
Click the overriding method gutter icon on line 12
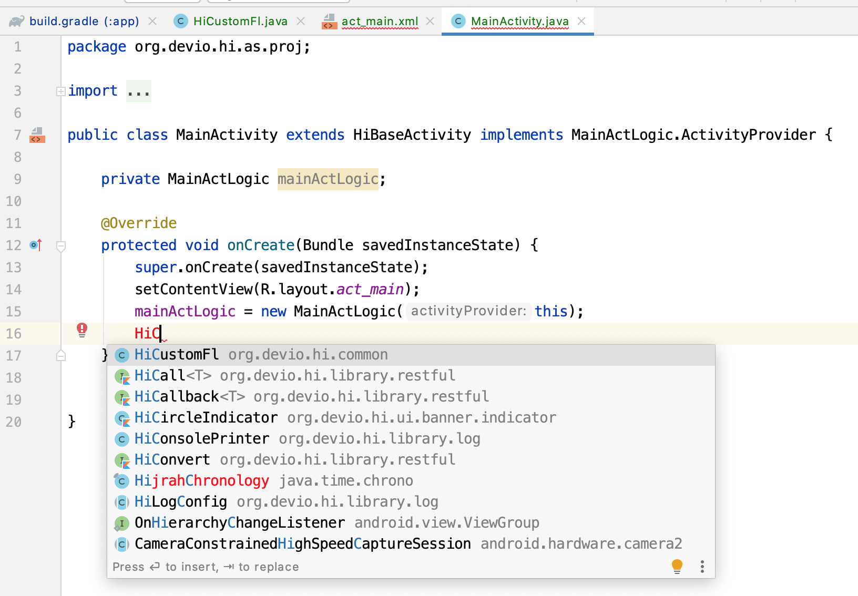click(x=36, y=245)
